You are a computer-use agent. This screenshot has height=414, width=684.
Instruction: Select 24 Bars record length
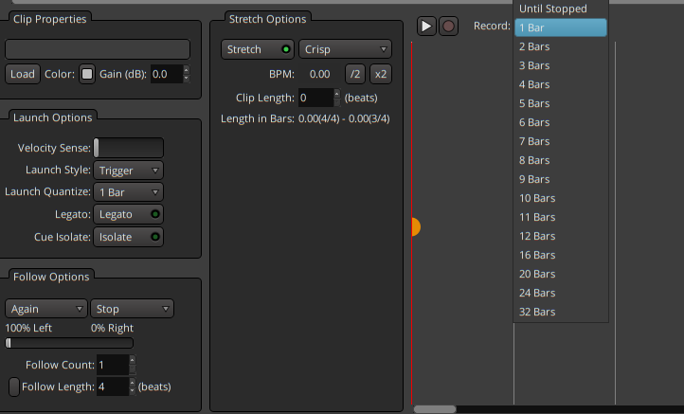tap(561, 293)
